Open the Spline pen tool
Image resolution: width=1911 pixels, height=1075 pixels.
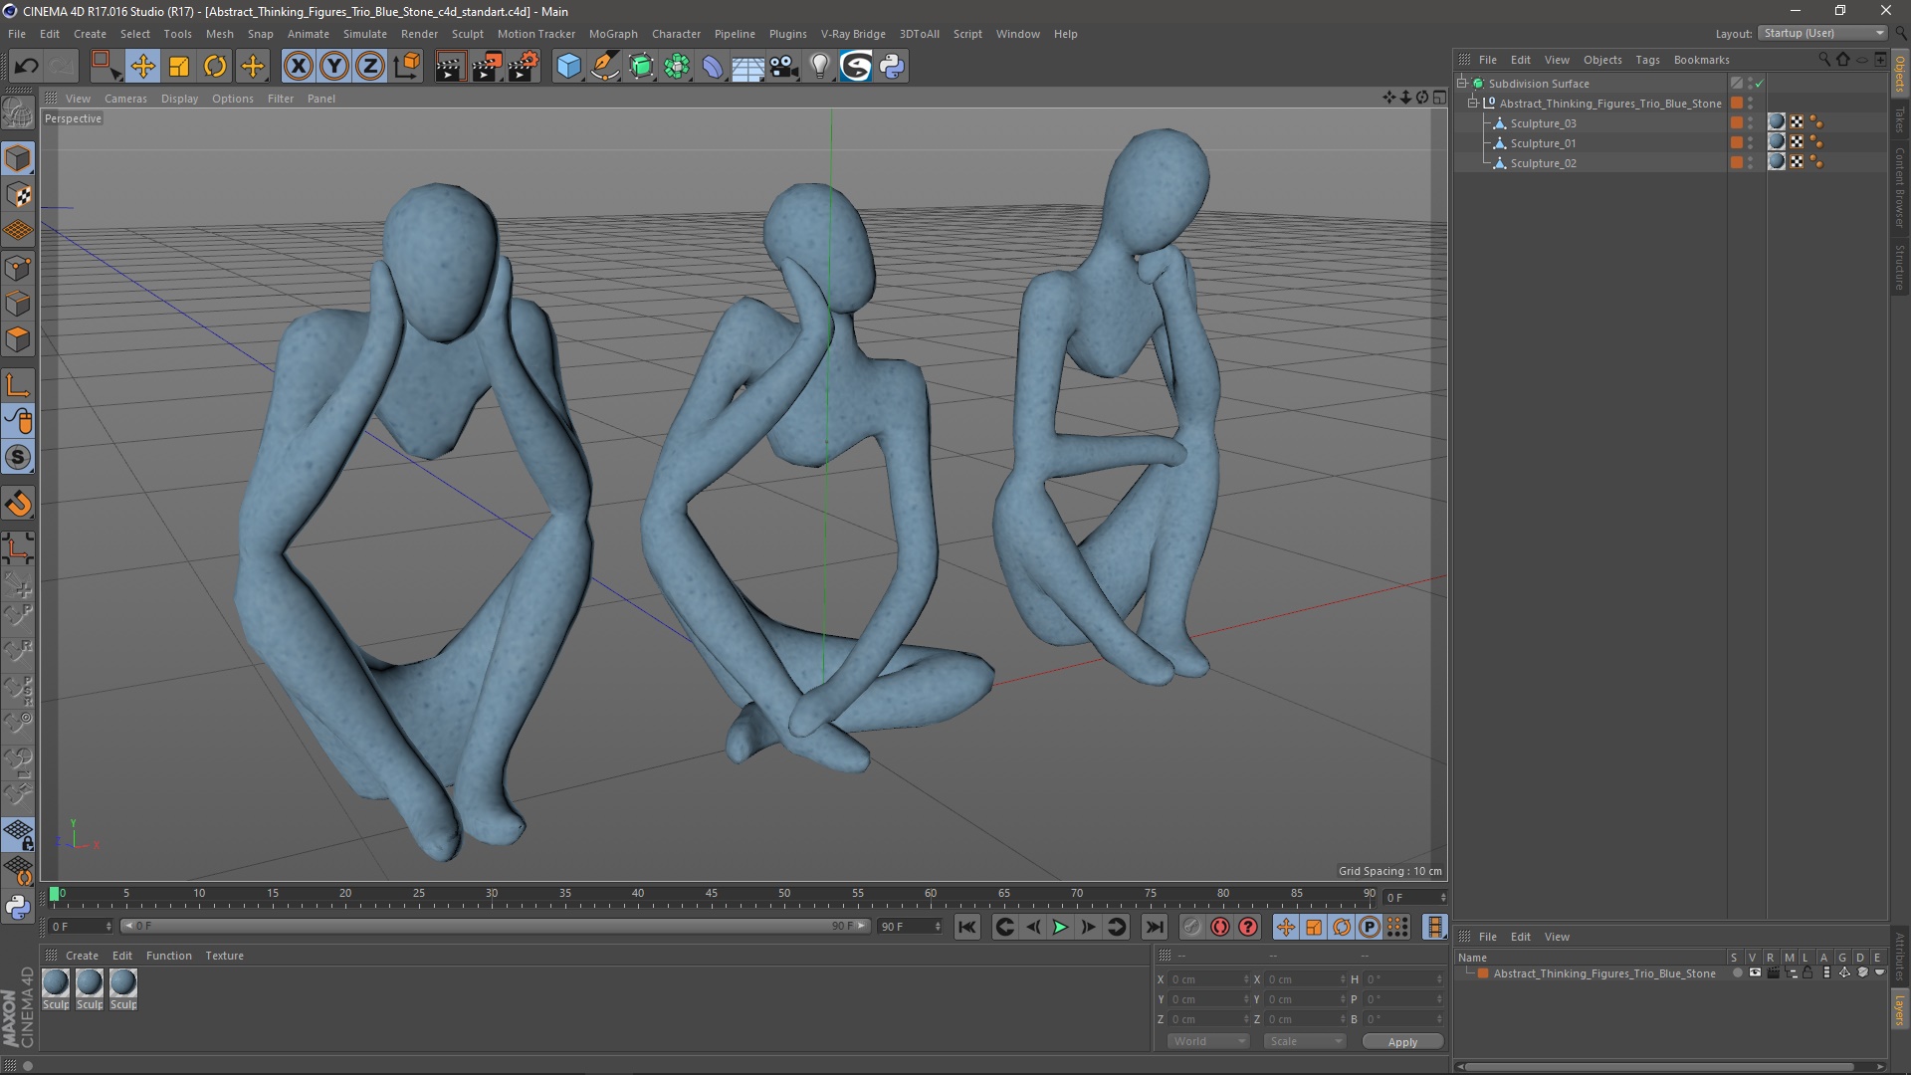[x=605, y=67]
